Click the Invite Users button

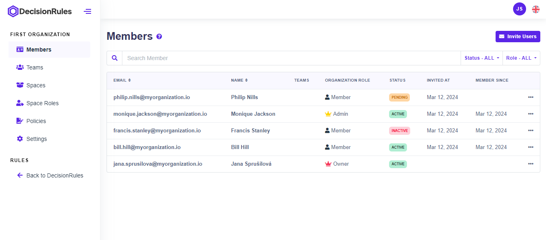[518, 37]
